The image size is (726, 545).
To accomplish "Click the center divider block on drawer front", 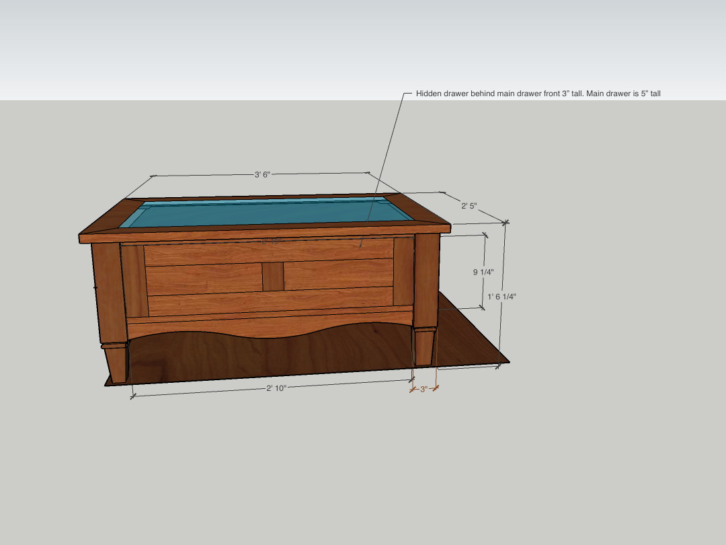I will [272, 277].
